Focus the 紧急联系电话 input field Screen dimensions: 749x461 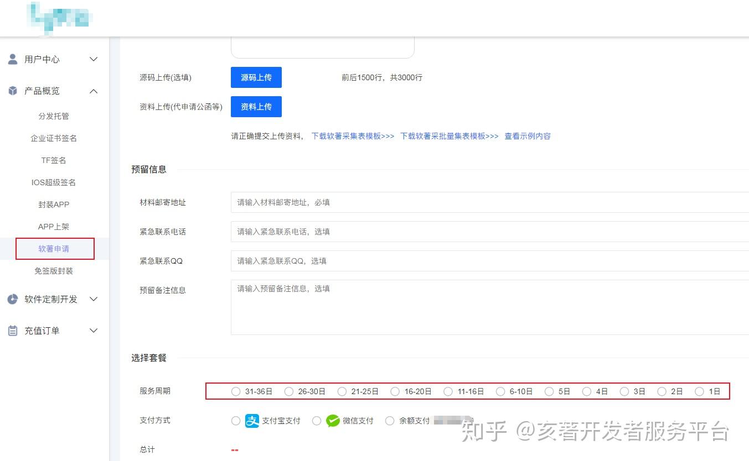click(x=490, y=232)
